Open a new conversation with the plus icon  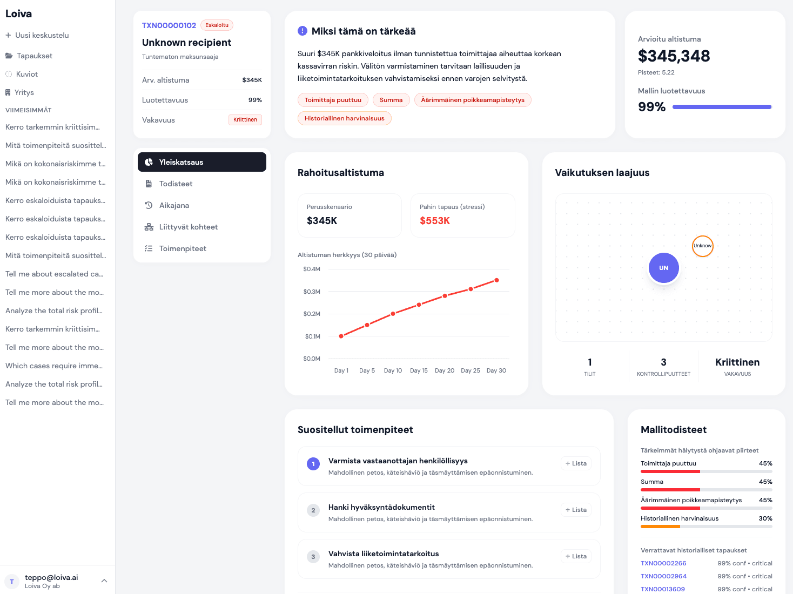8,35
